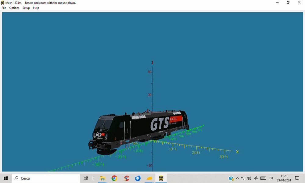This screenshot has height=183, width=305.
Task: Open the volume control in the tray
Action: point(249,178)
